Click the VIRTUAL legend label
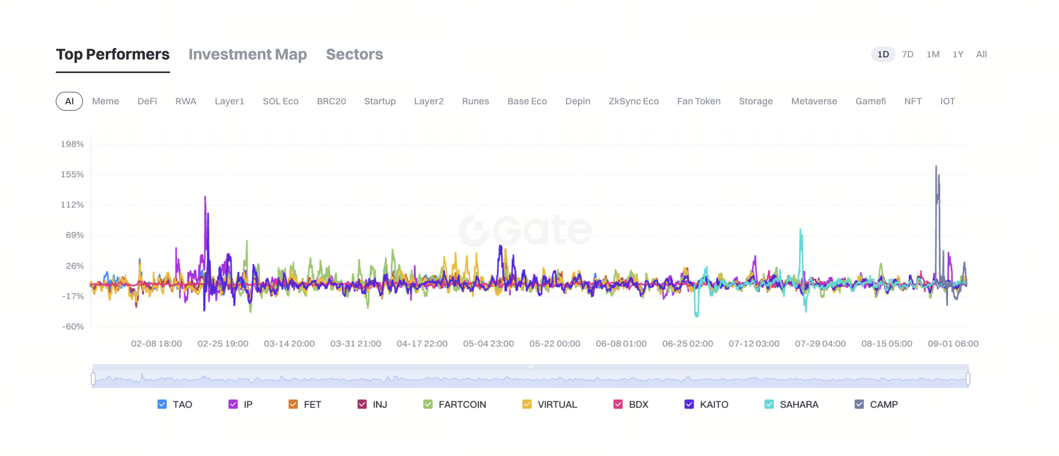This screenshot has height=456, width=1059. pos(557,404)
